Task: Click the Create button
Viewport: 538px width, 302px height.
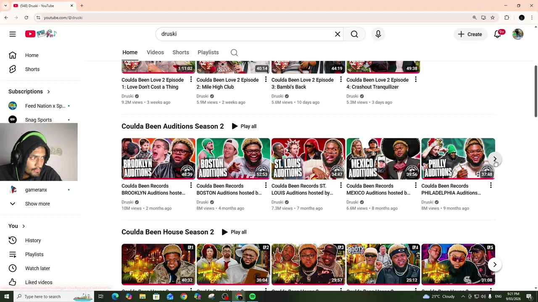Action: [x=470, y=34]
